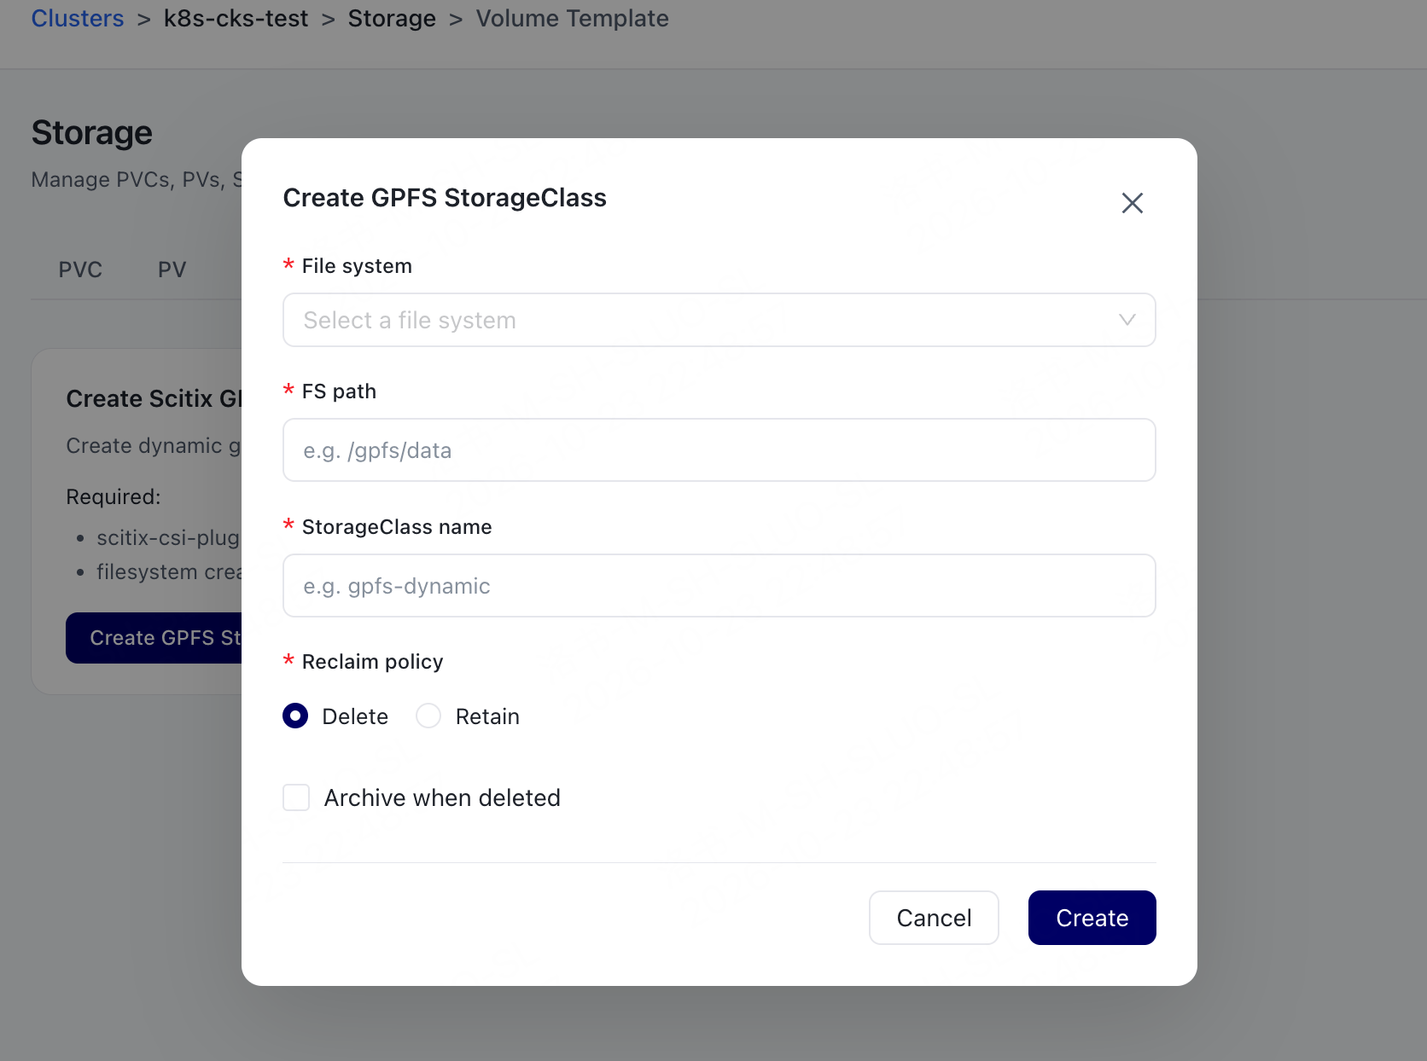This screenshot has height=1061, width=1427.
Task: Open the File system dropdown
Action: (719, 320)
